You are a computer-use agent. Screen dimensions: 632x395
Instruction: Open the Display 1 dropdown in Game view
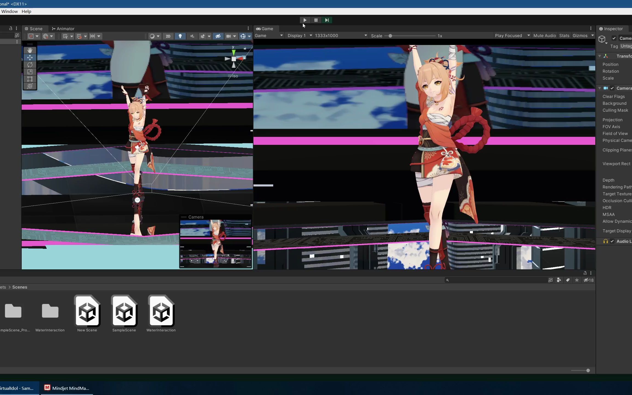pyautogui.click(x=299, y=35)
